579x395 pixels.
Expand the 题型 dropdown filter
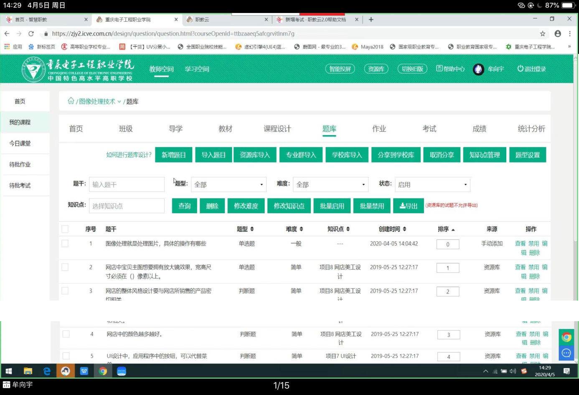point(229,184)
